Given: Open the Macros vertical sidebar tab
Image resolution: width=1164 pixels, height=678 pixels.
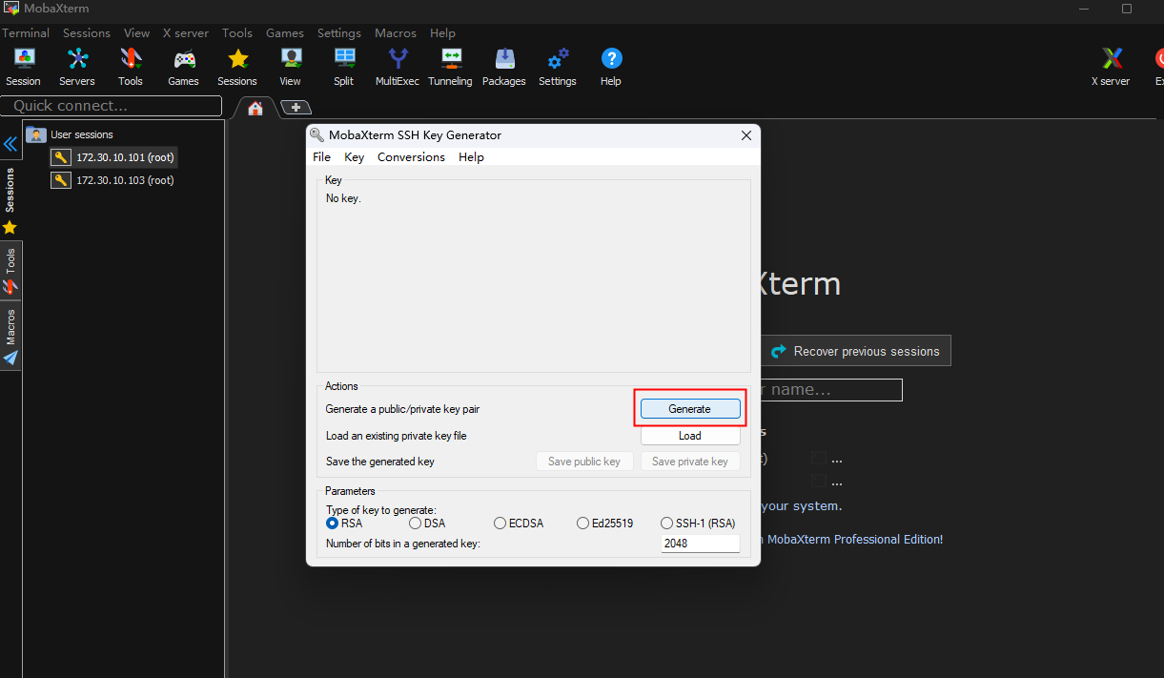Looking at the screenshot, I should [10, 338].
